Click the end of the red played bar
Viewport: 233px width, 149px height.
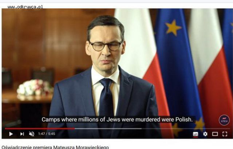coord(74,129)
